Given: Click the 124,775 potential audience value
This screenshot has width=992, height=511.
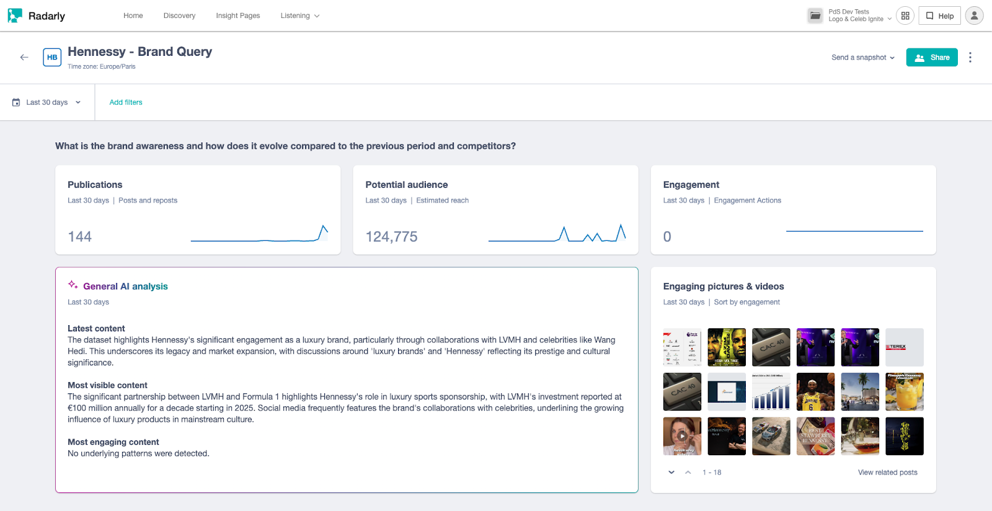Looking at the screenshot, I should [391, 237].
